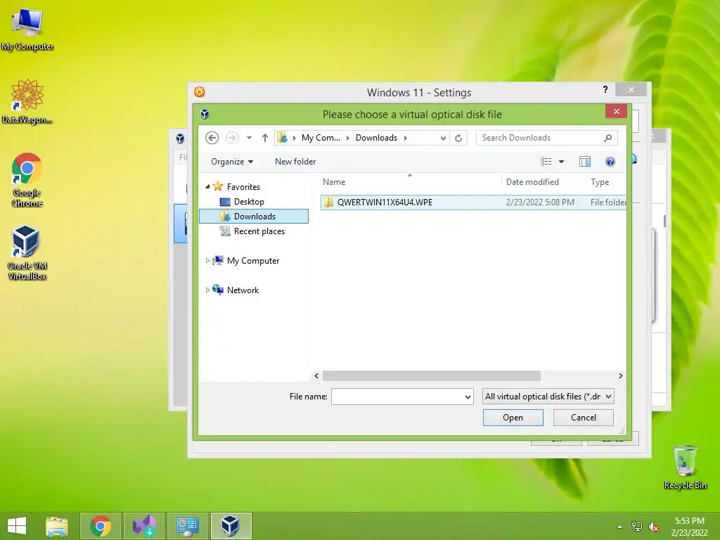Select Downloads in navigation pane
The width and height of the screenshot is (720, 540).
[x=254, y=217]
